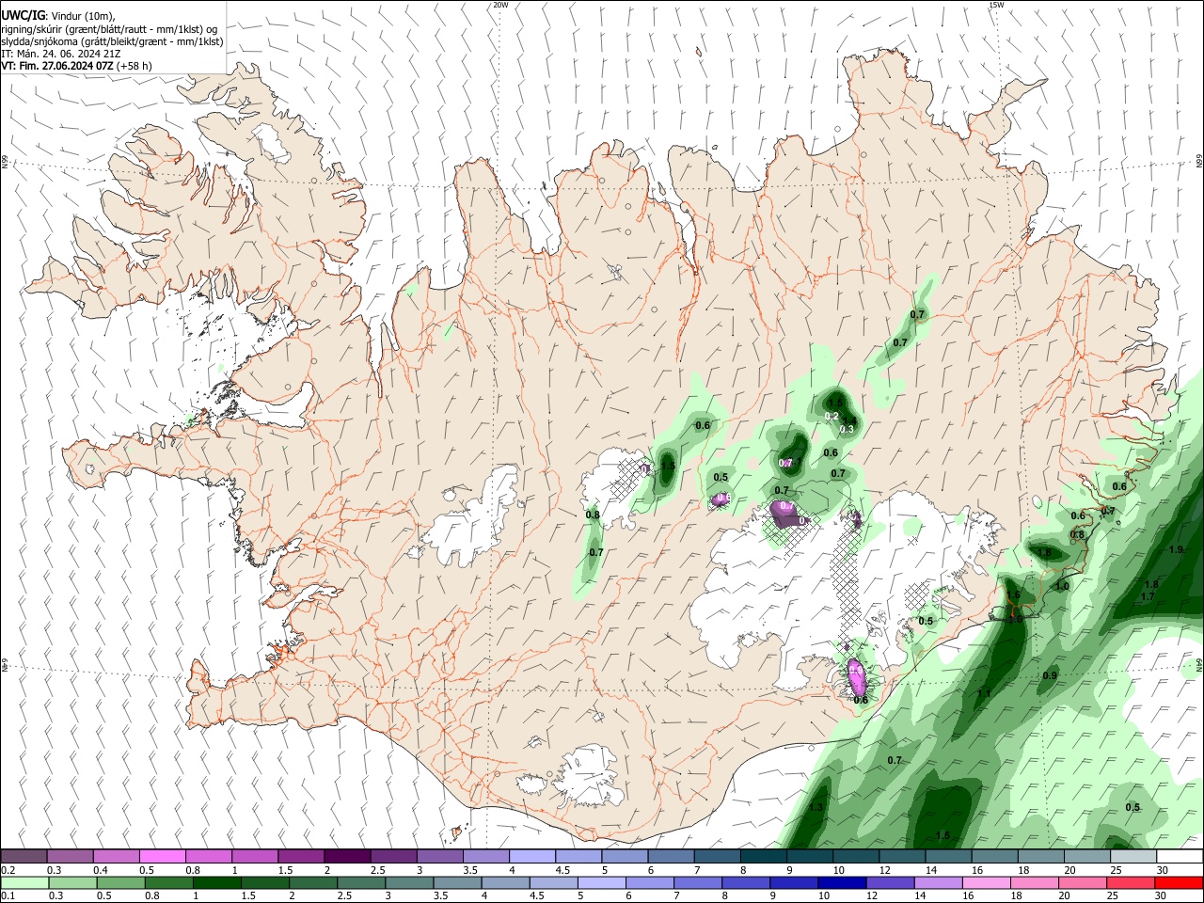Click the 1.9 precipitation value off the east coast
1204x903 pixels.
(1176, 549)
